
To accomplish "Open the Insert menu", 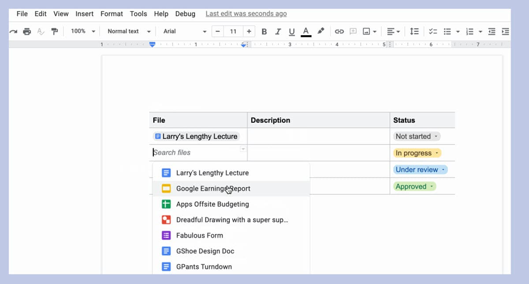I will pyautogui.click(x=84, y=14).
